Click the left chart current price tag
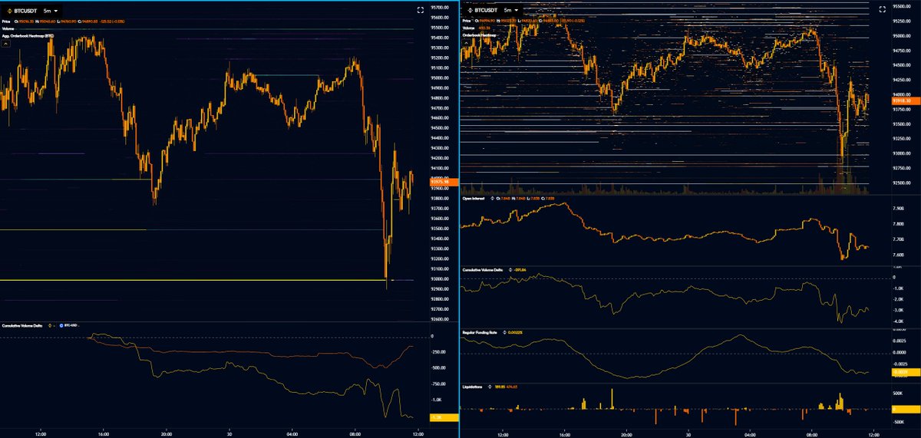Image resolution: width=921 pixels, height=438 pixels. click(444, 182)
